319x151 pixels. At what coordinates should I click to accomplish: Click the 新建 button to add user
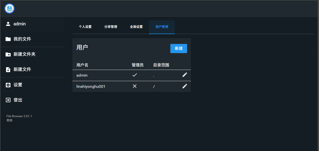point(179,49)
